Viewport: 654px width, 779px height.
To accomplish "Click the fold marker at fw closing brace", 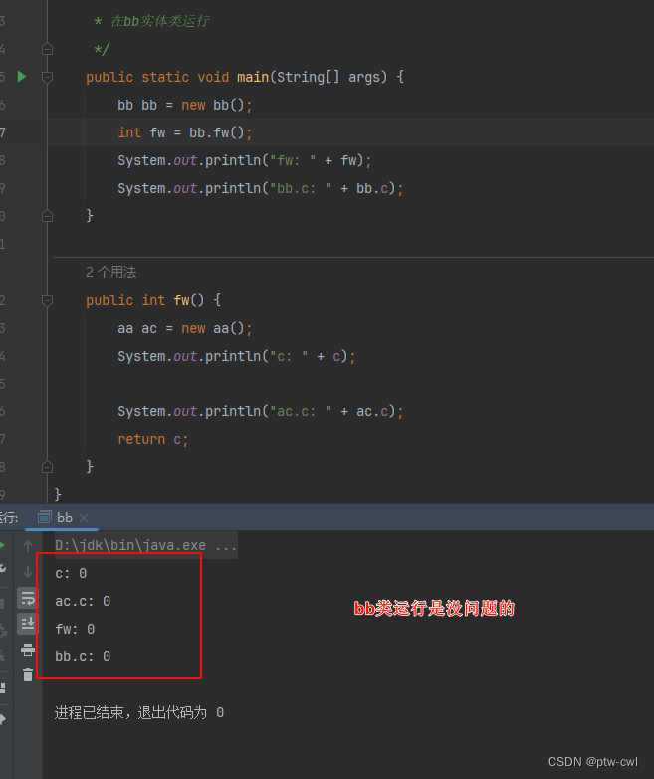I will tap(47, 466).
